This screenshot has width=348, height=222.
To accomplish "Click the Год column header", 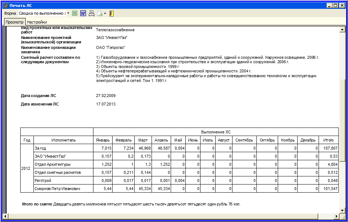I will click(27, 140).
